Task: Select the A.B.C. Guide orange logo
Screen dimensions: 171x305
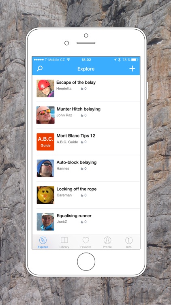Action: pos(45,142)
